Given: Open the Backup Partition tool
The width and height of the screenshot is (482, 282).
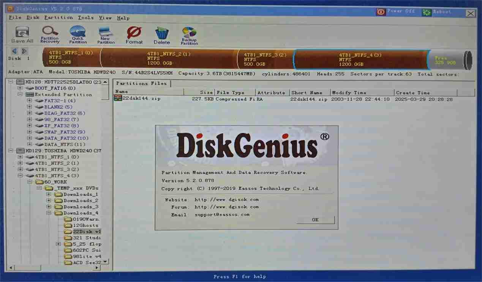Looking at the screenshot, I should [x=189, y=36].
